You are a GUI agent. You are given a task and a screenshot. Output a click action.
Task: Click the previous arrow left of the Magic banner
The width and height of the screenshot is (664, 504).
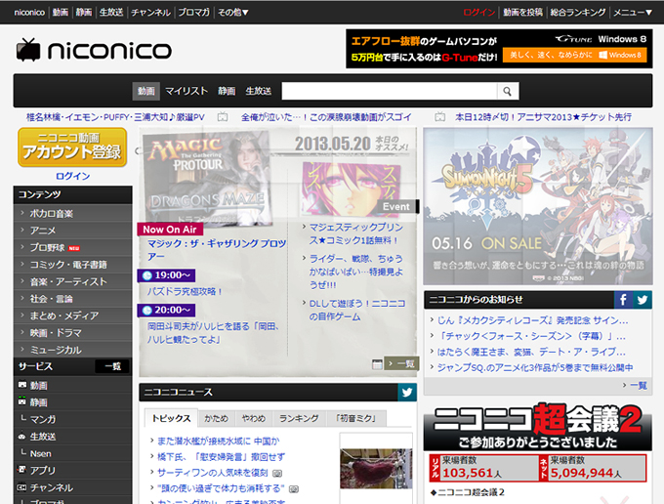pos(138,150)
